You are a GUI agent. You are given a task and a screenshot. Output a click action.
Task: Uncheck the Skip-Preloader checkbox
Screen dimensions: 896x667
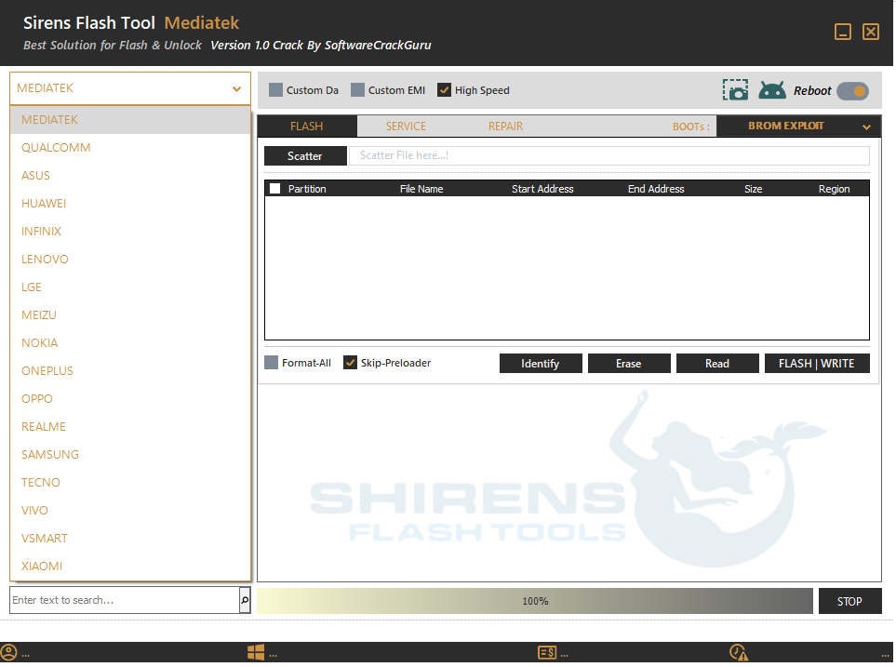click(x=351, y=363)
